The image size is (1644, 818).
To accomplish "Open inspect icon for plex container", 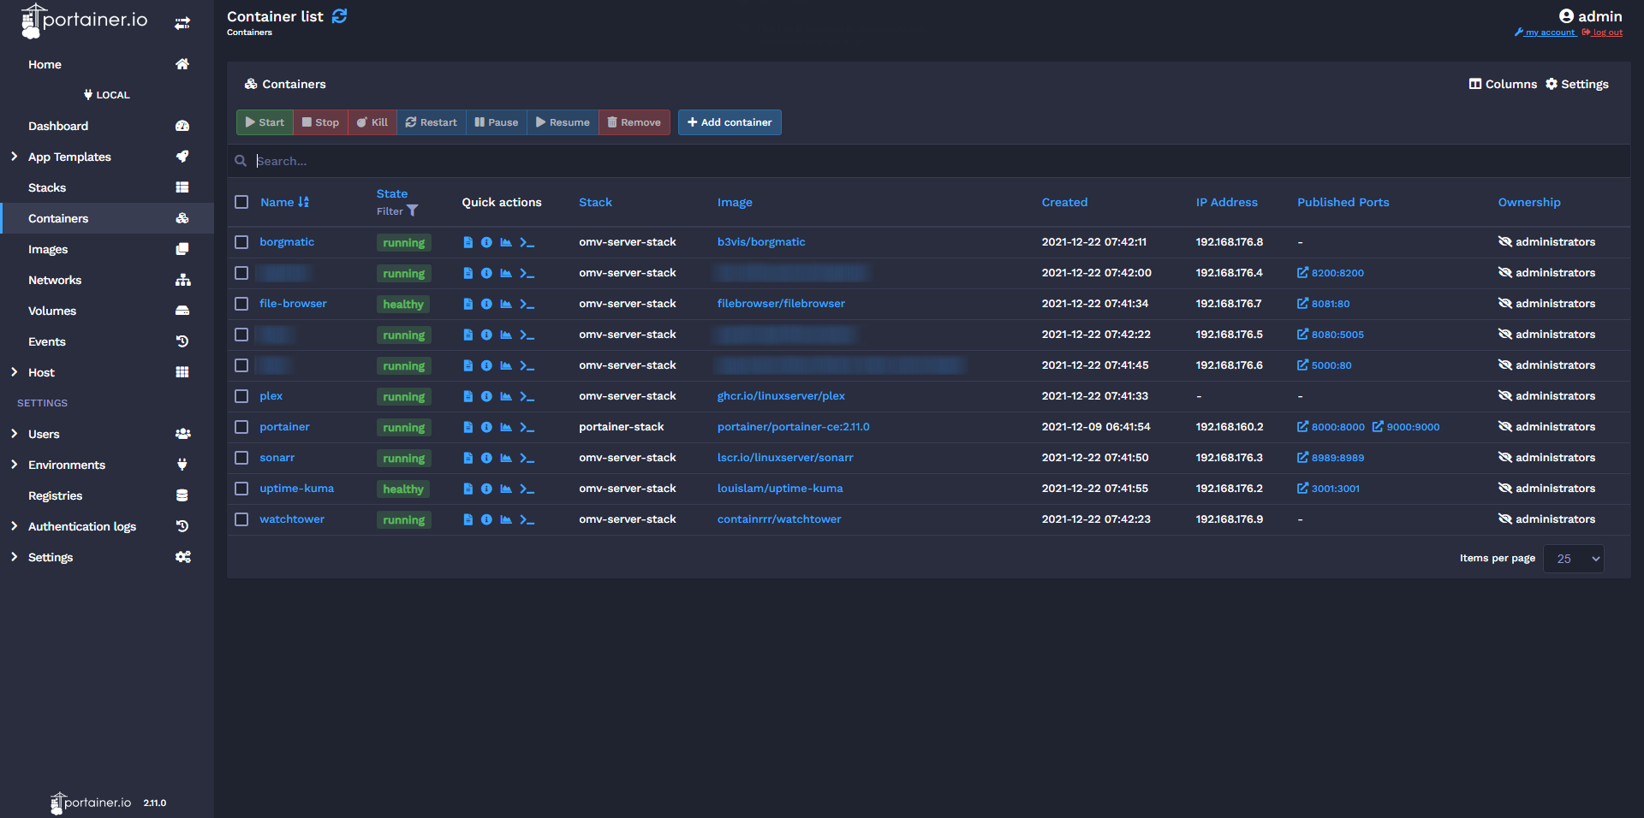I will 486,396.
